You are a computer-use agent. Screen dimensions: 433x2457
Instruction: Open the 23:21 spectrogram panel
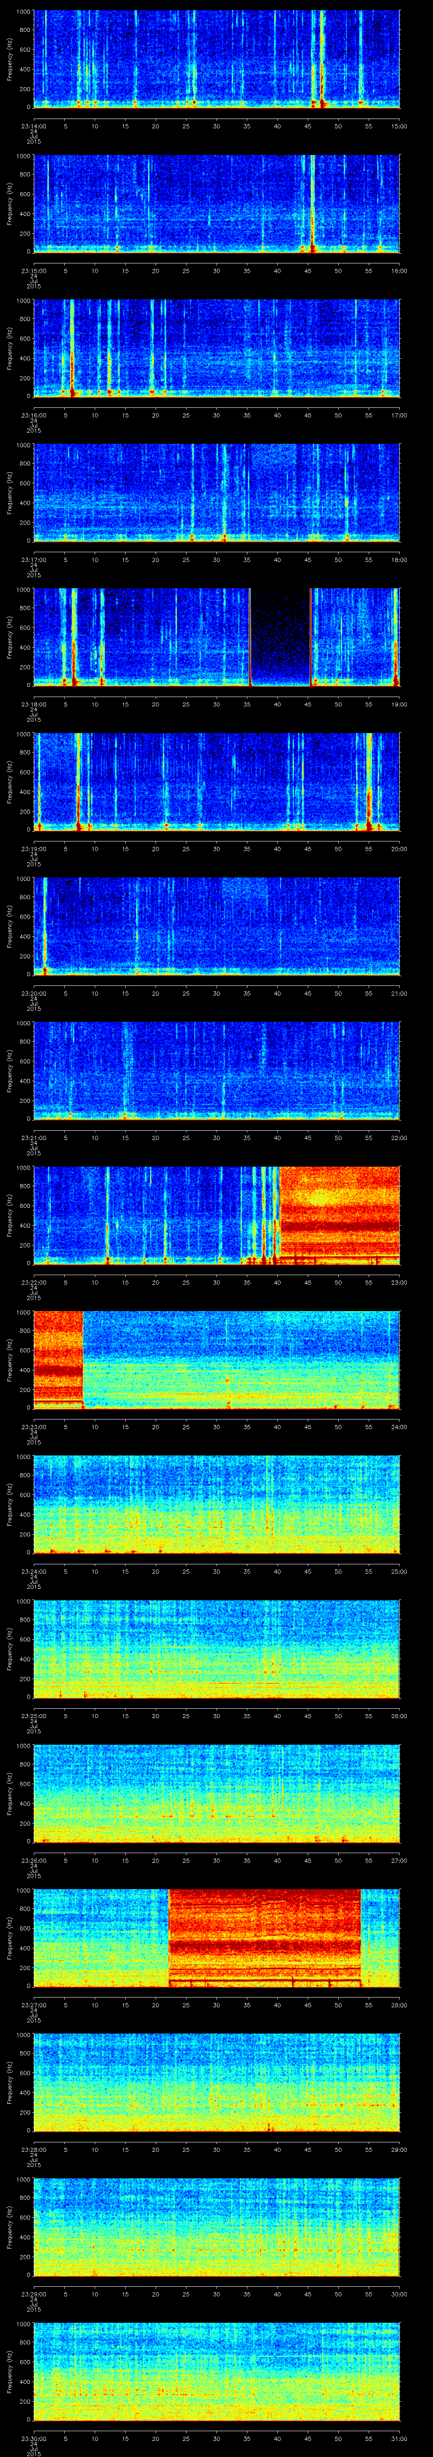pos(217,1070)
